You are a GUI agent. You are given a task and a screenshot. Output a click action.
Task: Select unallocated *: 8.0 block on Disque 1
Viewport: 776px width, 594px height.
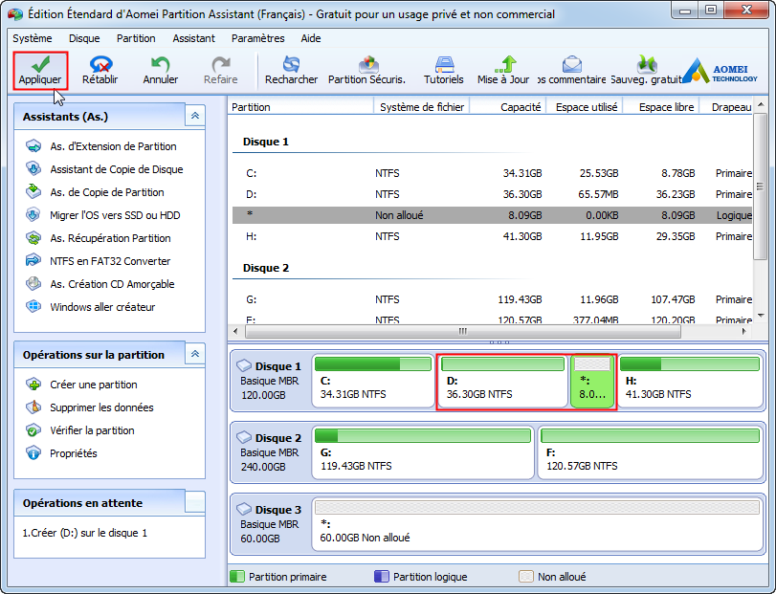(x=592, y=381)
